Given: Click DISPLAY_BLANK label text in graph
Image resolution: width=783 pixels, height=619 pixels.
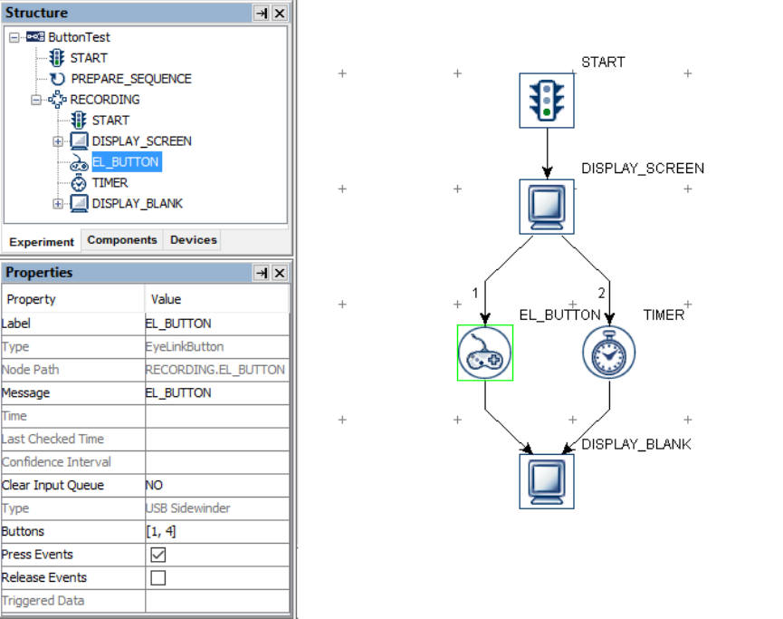Looking at the screenshot, I should [x=636, y=444].
